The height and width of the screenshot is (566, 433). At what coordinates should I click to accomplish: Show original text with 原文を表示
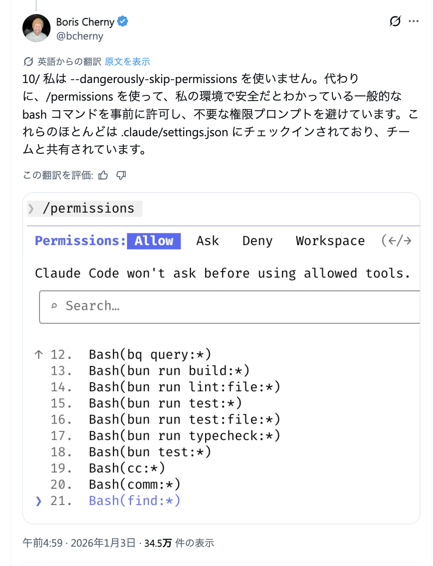point(127,62)
